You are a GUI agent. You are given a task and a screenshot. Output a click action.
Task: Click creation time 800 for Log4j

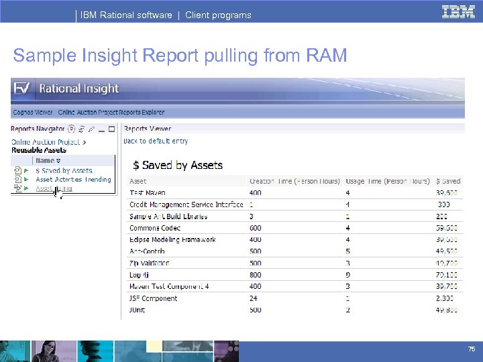coord(256,275)
